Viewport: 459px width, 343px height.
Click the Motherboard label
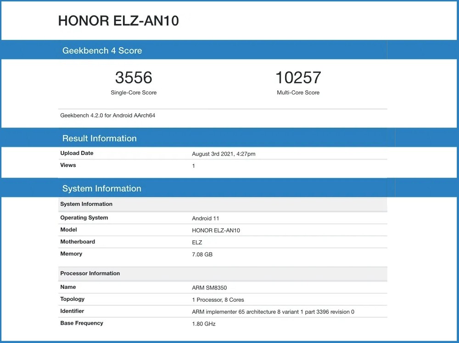[78, 242]
